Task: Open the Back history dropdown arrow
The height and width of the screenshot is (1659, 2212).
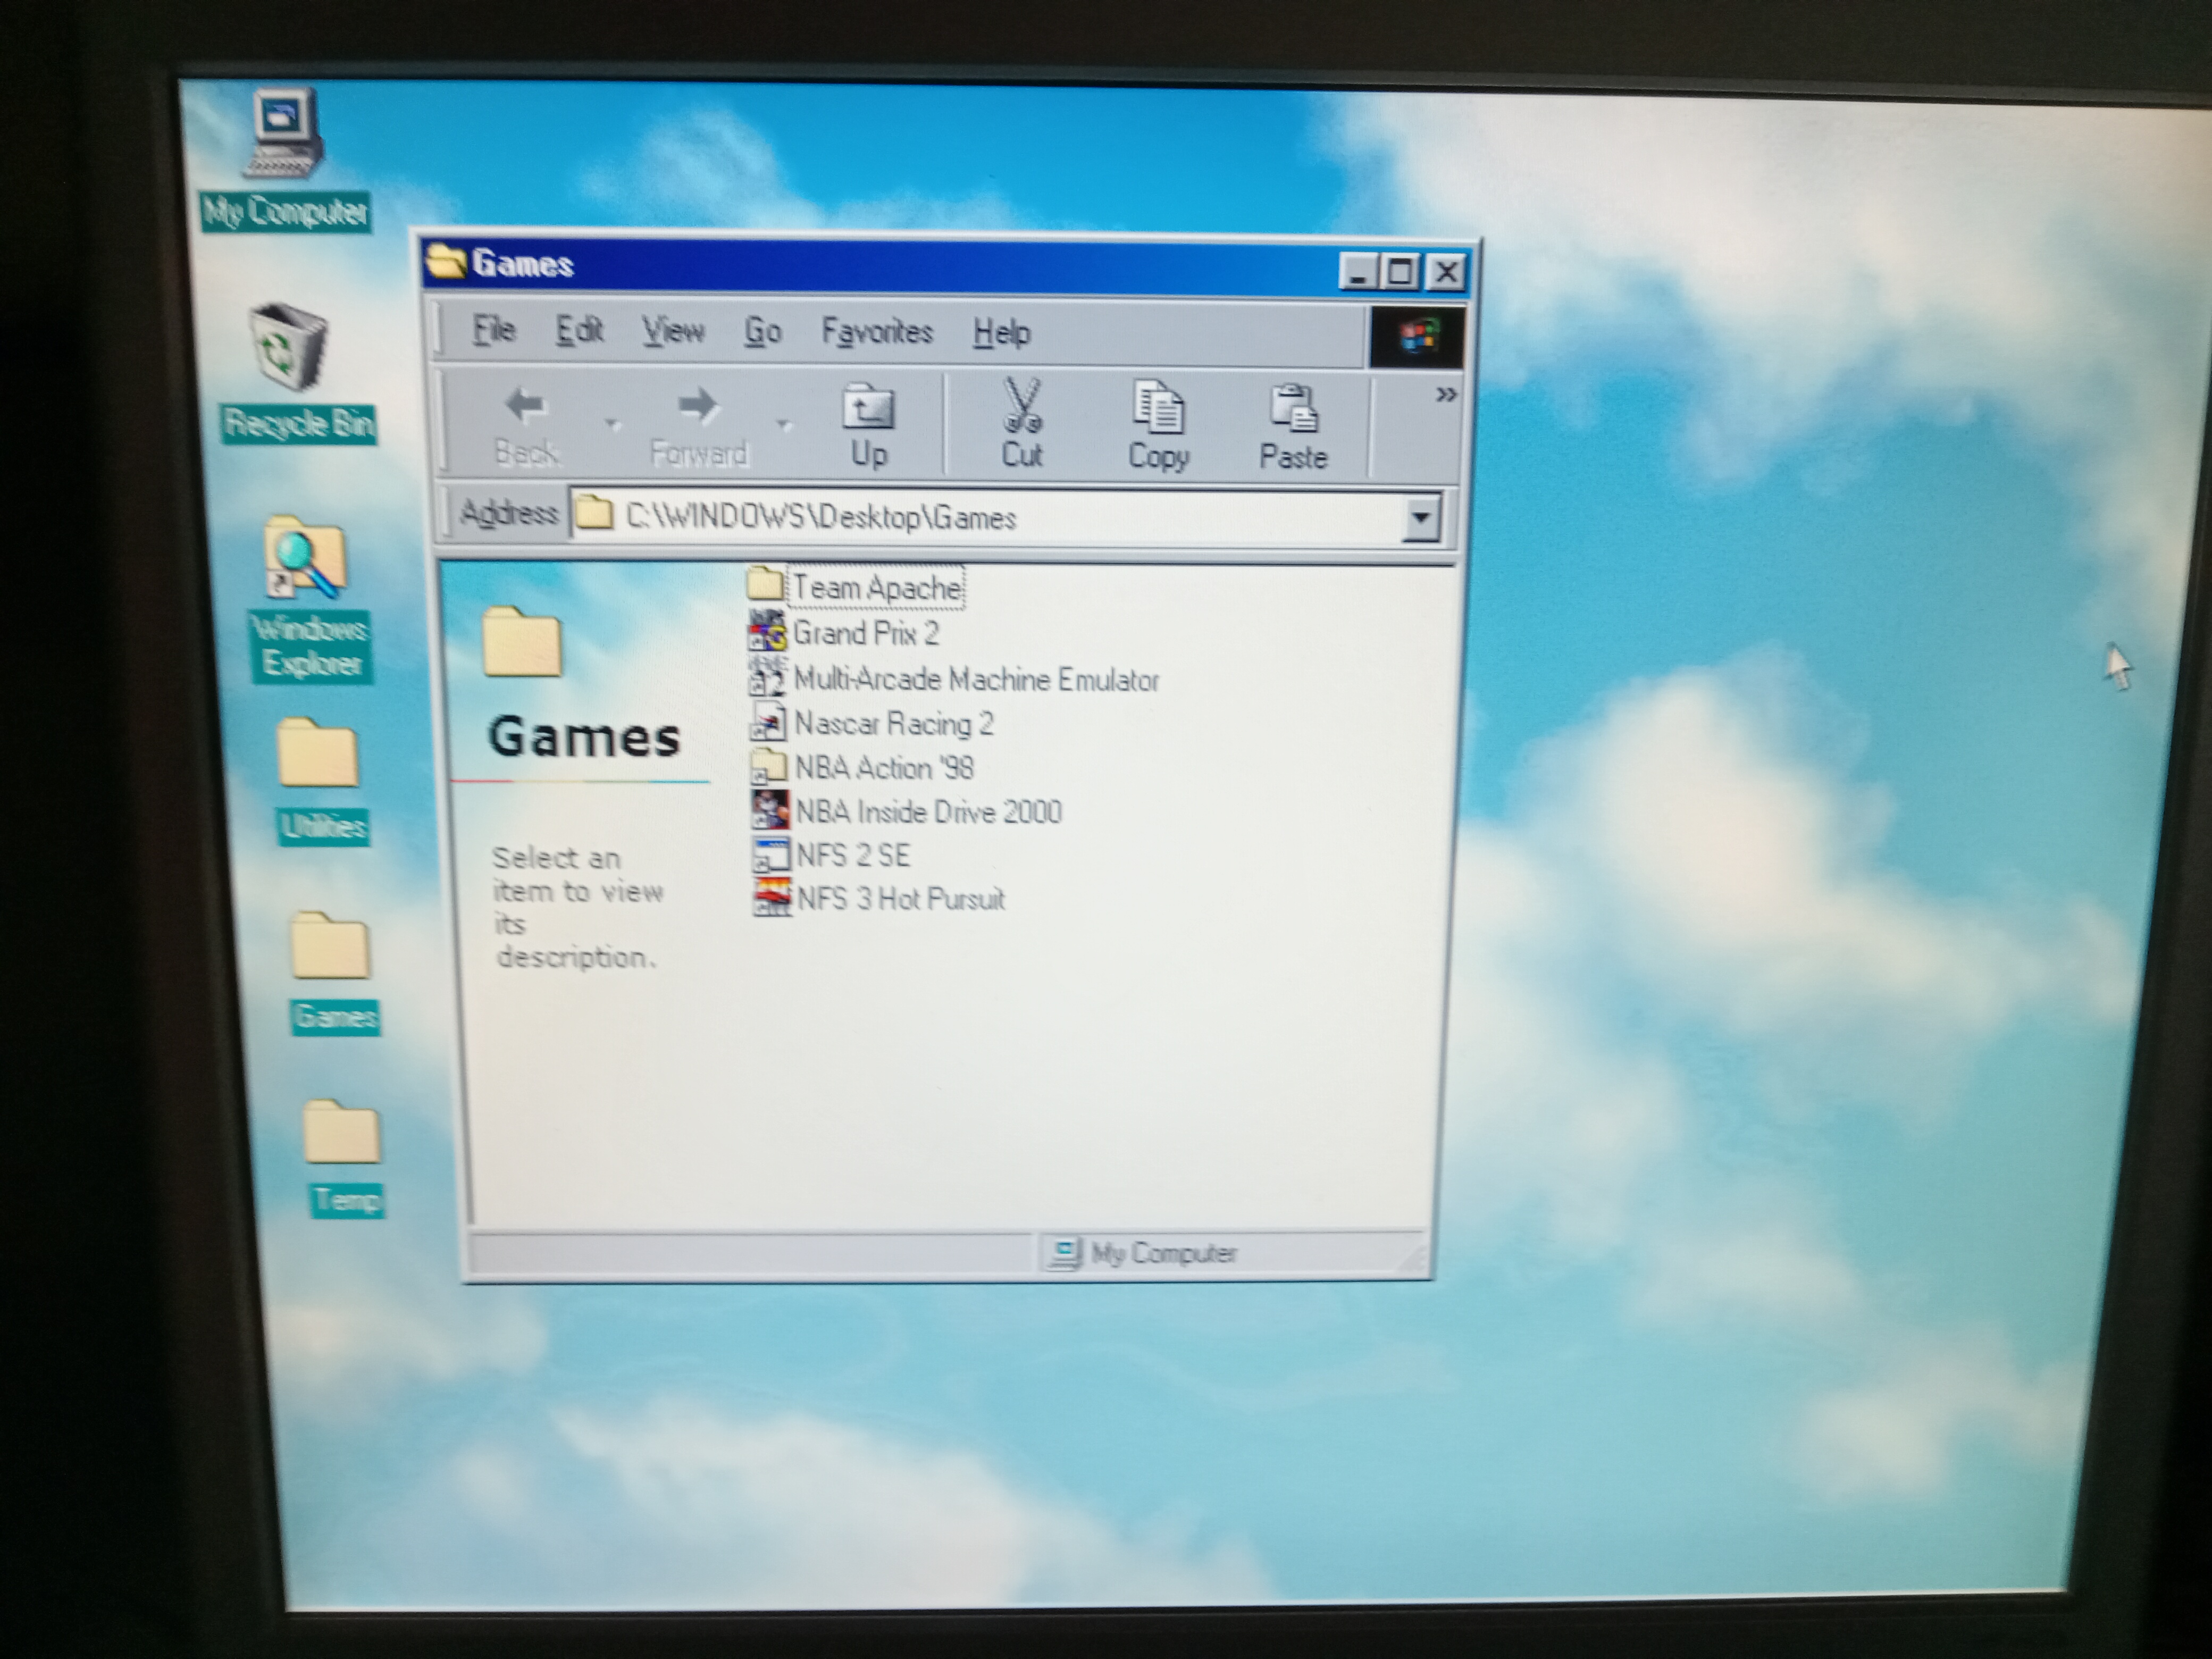Action: (612, 424)
